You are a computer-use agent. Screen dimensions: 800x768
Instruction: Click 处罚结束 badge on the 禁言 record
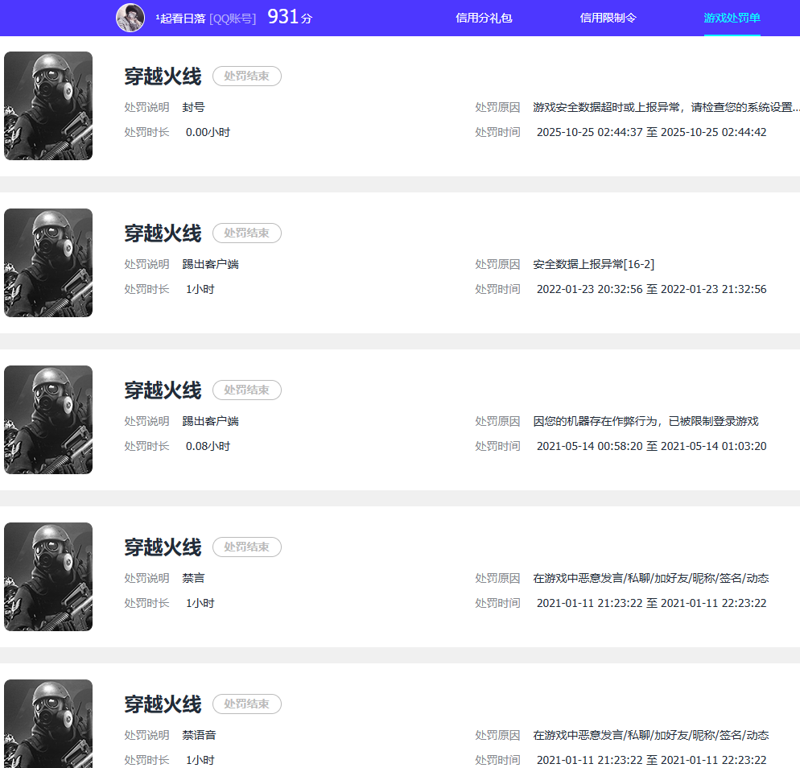click(246, 547)
